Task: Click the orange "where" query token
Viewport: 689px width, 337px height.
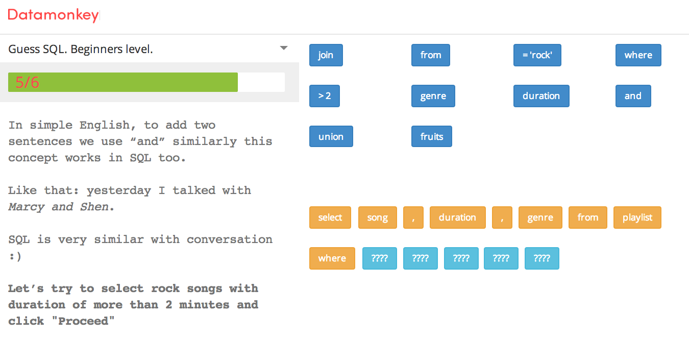Action: coord(332,258)
